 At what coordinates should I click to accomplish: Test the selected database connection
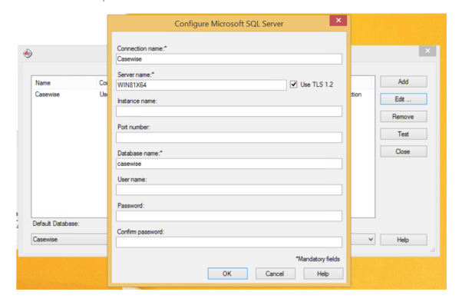click(x=404, y=134)
